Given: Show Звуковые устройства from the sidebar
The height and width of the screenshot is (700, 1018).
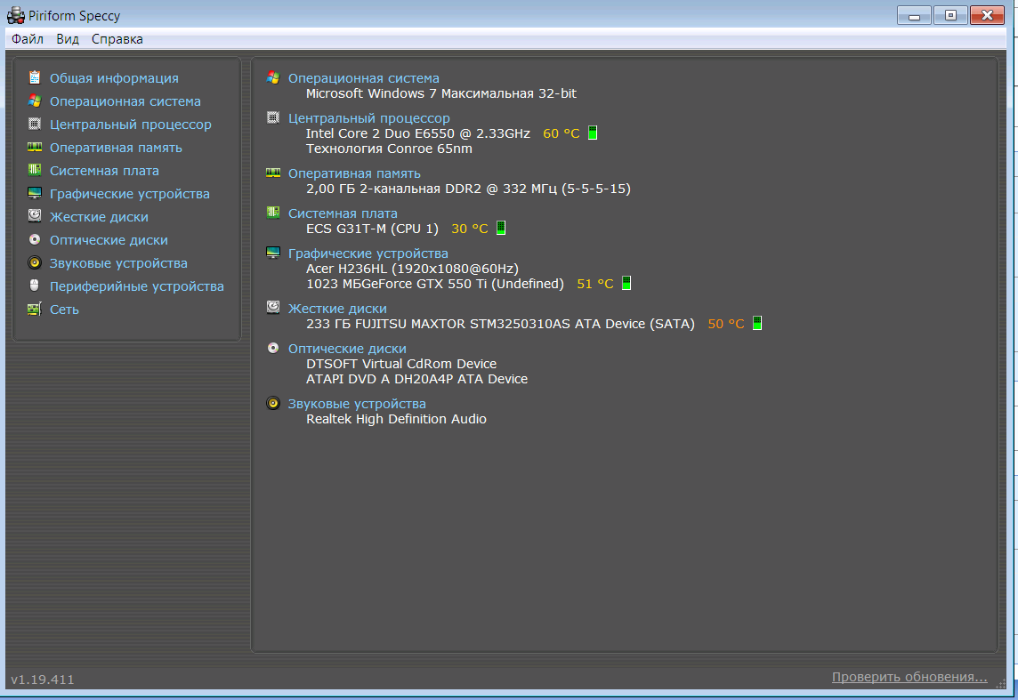Looking at the screenshot, I should tap(119, 262).
